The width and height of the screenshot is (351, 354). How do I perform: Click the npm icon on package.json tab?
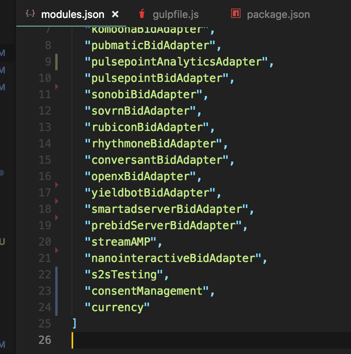236,13
